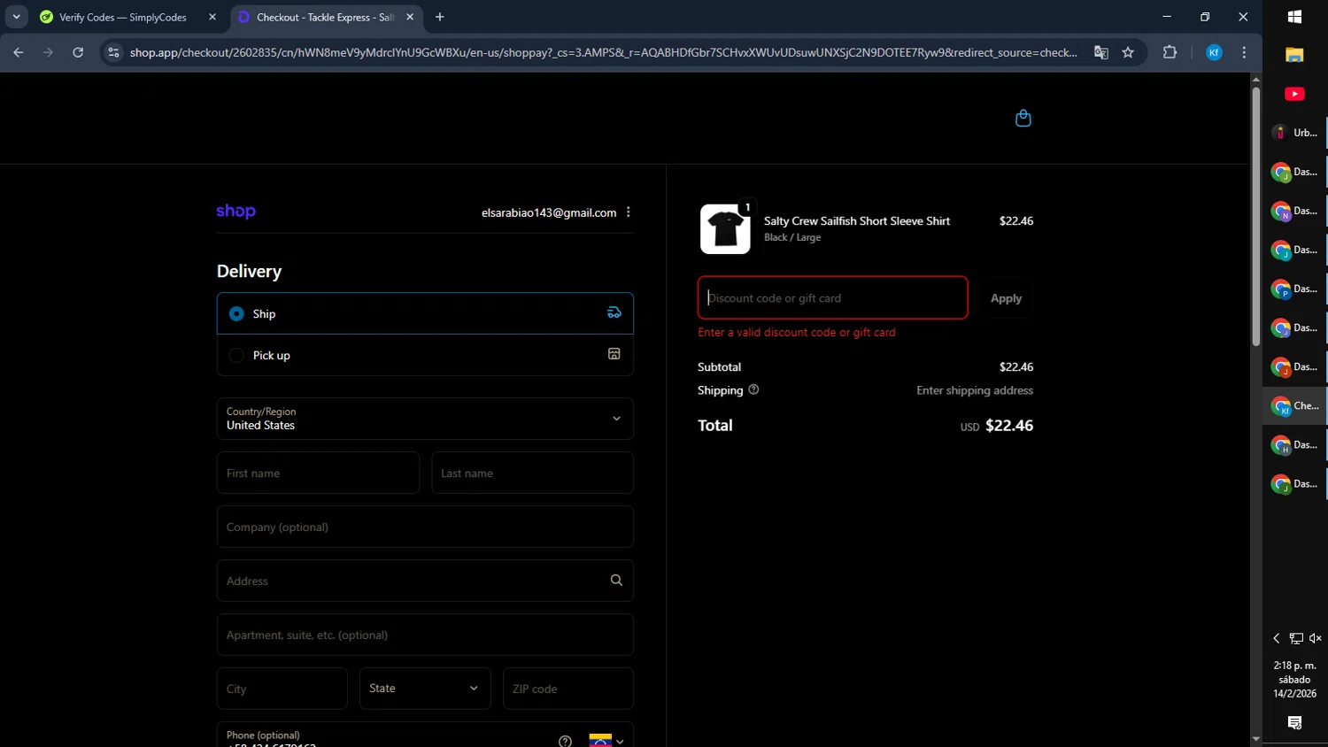The height and width of the screenshot is (747, 1328).
Task: Expand the Country/Region dropdown
Action: 425,419
